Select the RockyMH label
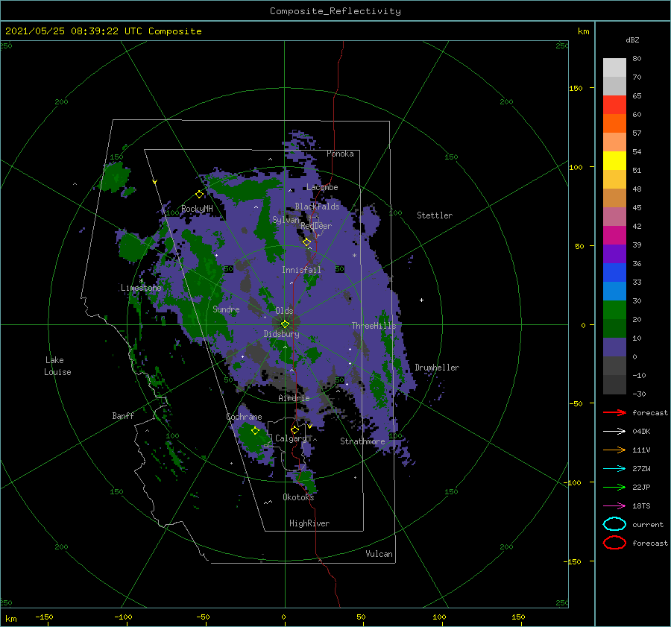The image size is (671, 627). click(x=197, y=209)
